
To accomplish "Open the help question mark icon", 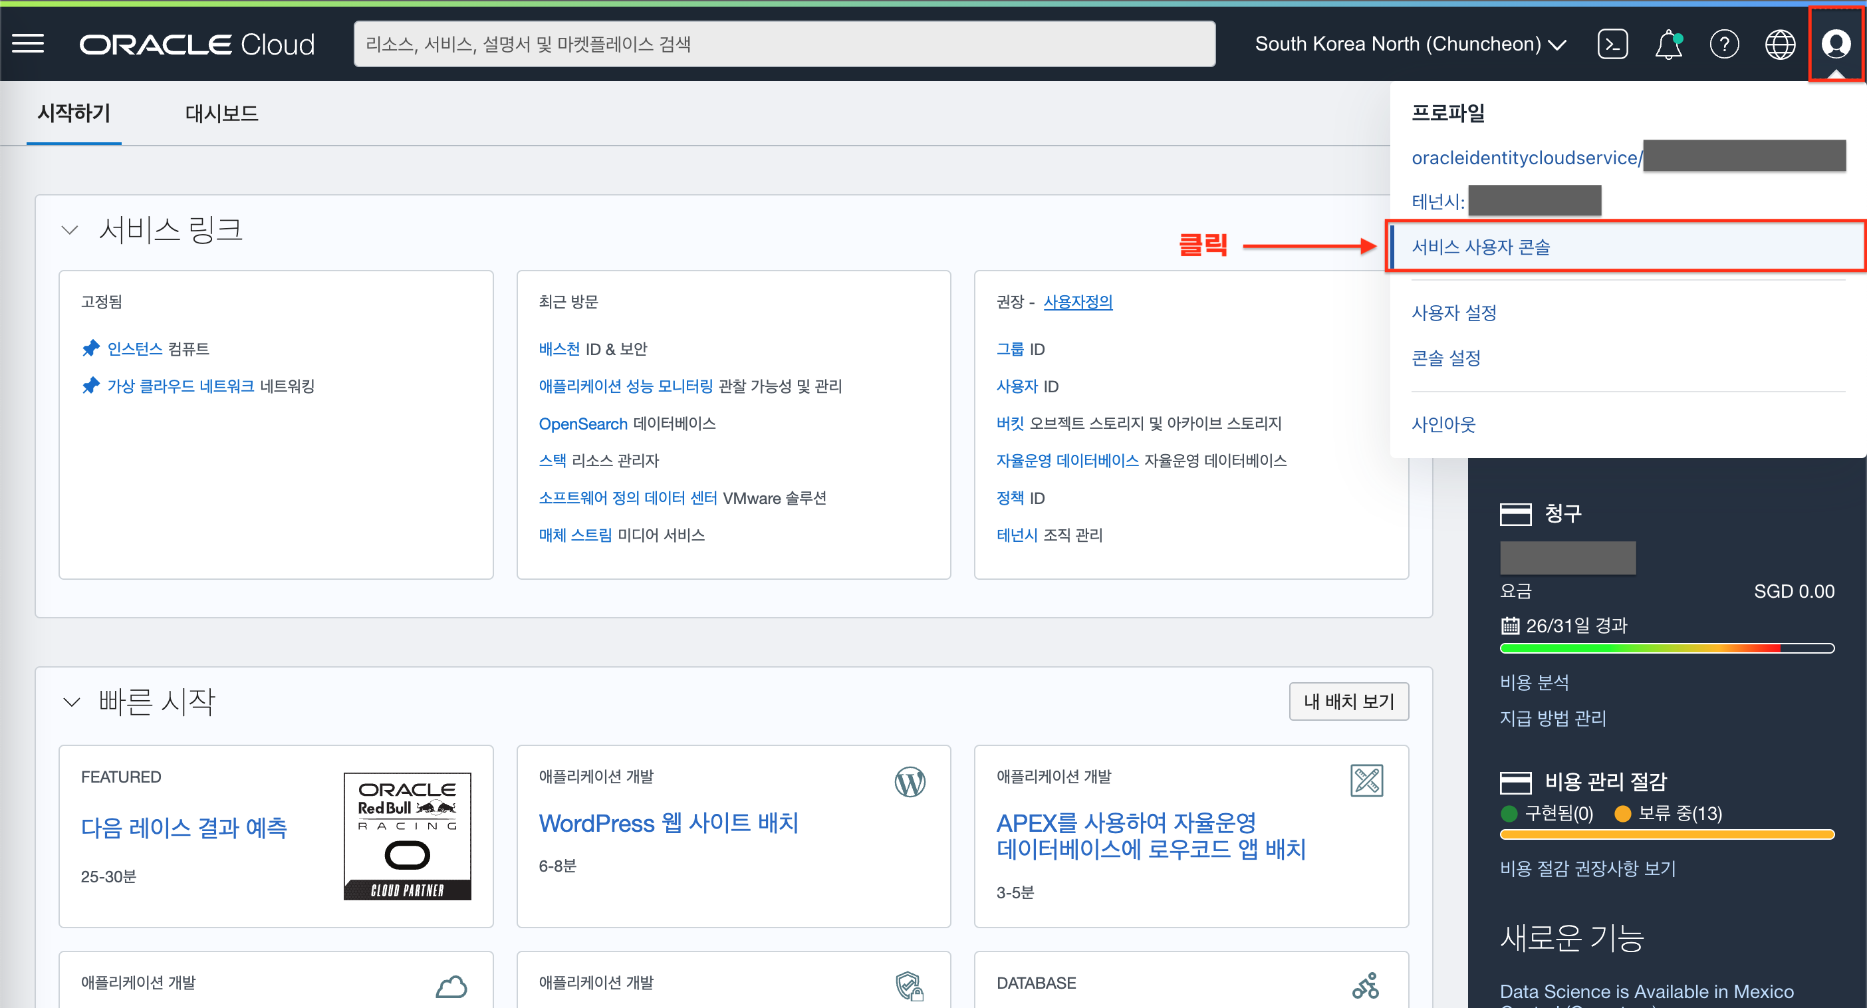I will click(x=1724, y=44).
